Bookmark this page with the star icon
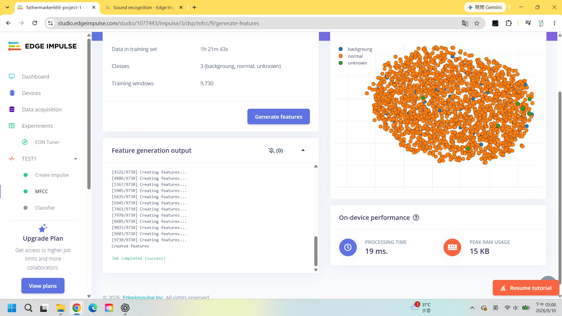The height and width of the screenshot is (316, 562). (x=477, y=23)
